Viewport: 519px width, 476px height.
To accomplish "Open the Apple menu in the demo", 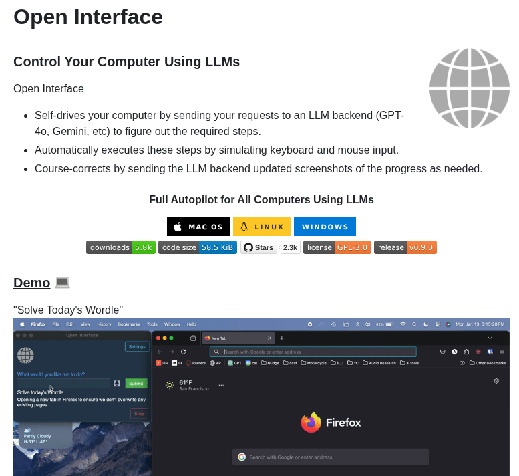I will coord(22,324).
